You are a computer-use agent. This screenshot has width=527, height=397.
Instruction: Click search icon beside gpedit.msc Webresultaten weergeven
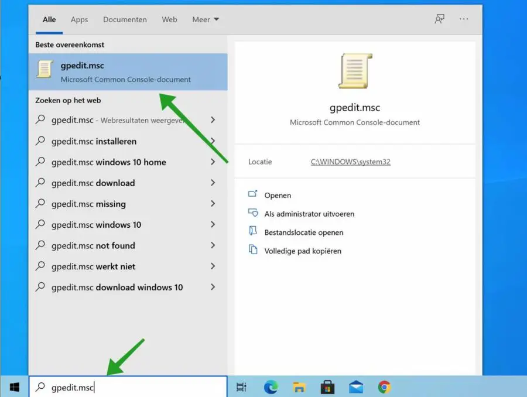(x=40, y=119)
